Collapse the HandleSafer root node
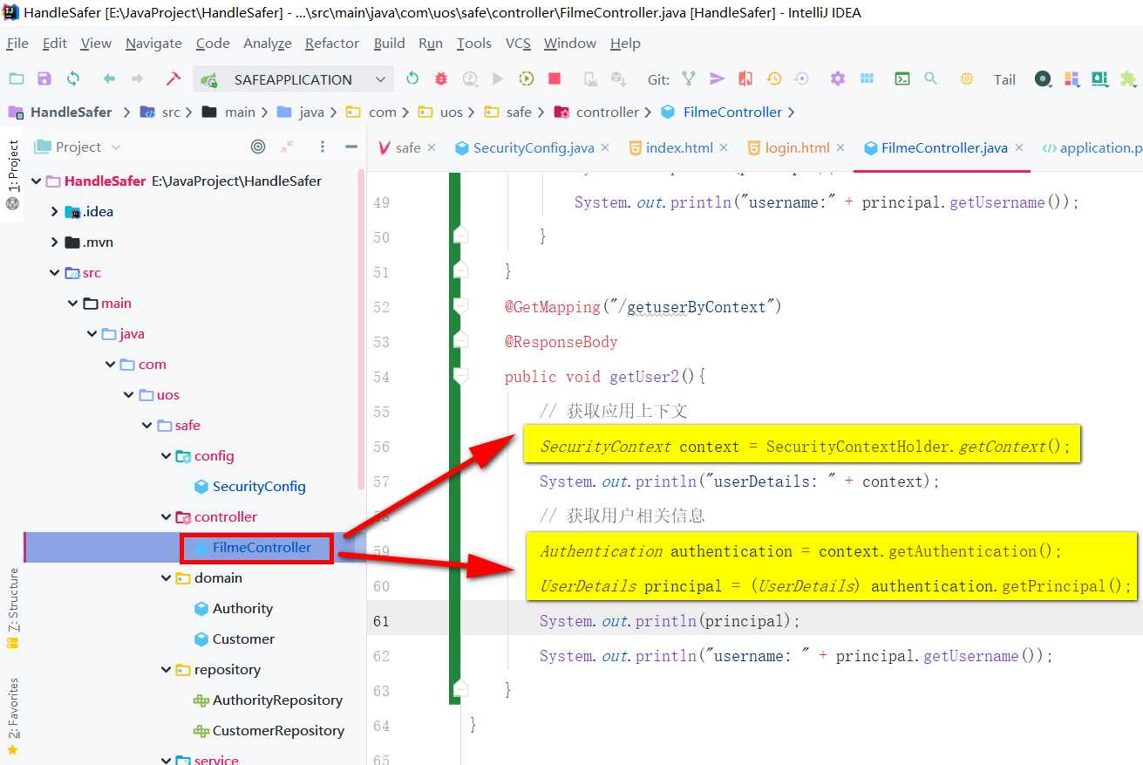The height and width of the screenshot is (765, 1143). click(x=36, y=181)
